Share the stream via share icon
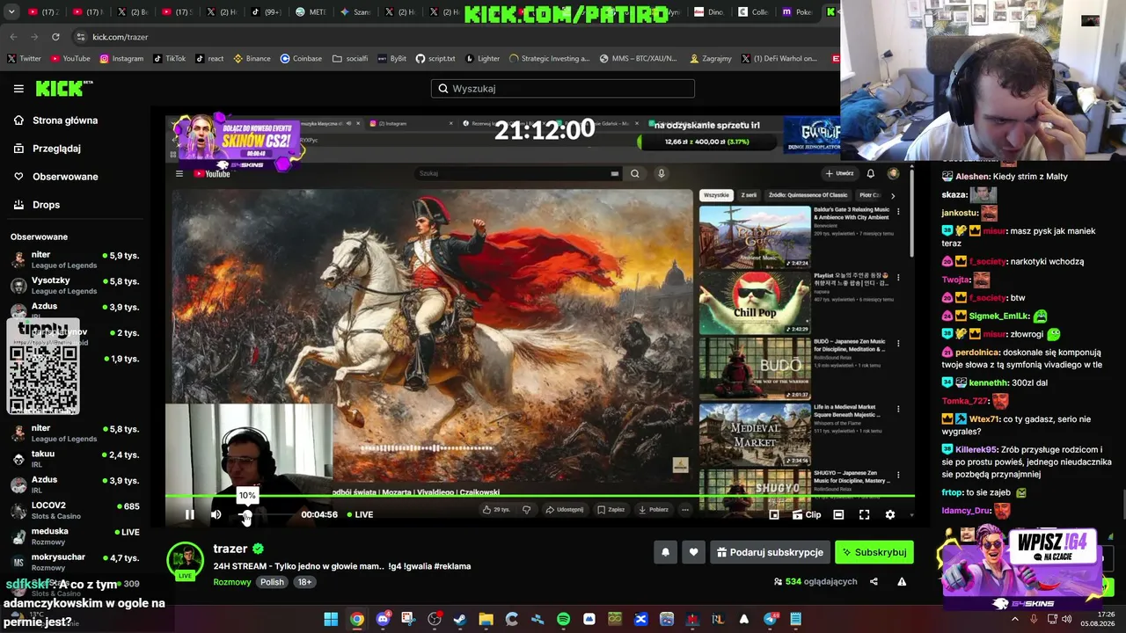This screenshot has width=1126, height=633. [x=874, y=581]
